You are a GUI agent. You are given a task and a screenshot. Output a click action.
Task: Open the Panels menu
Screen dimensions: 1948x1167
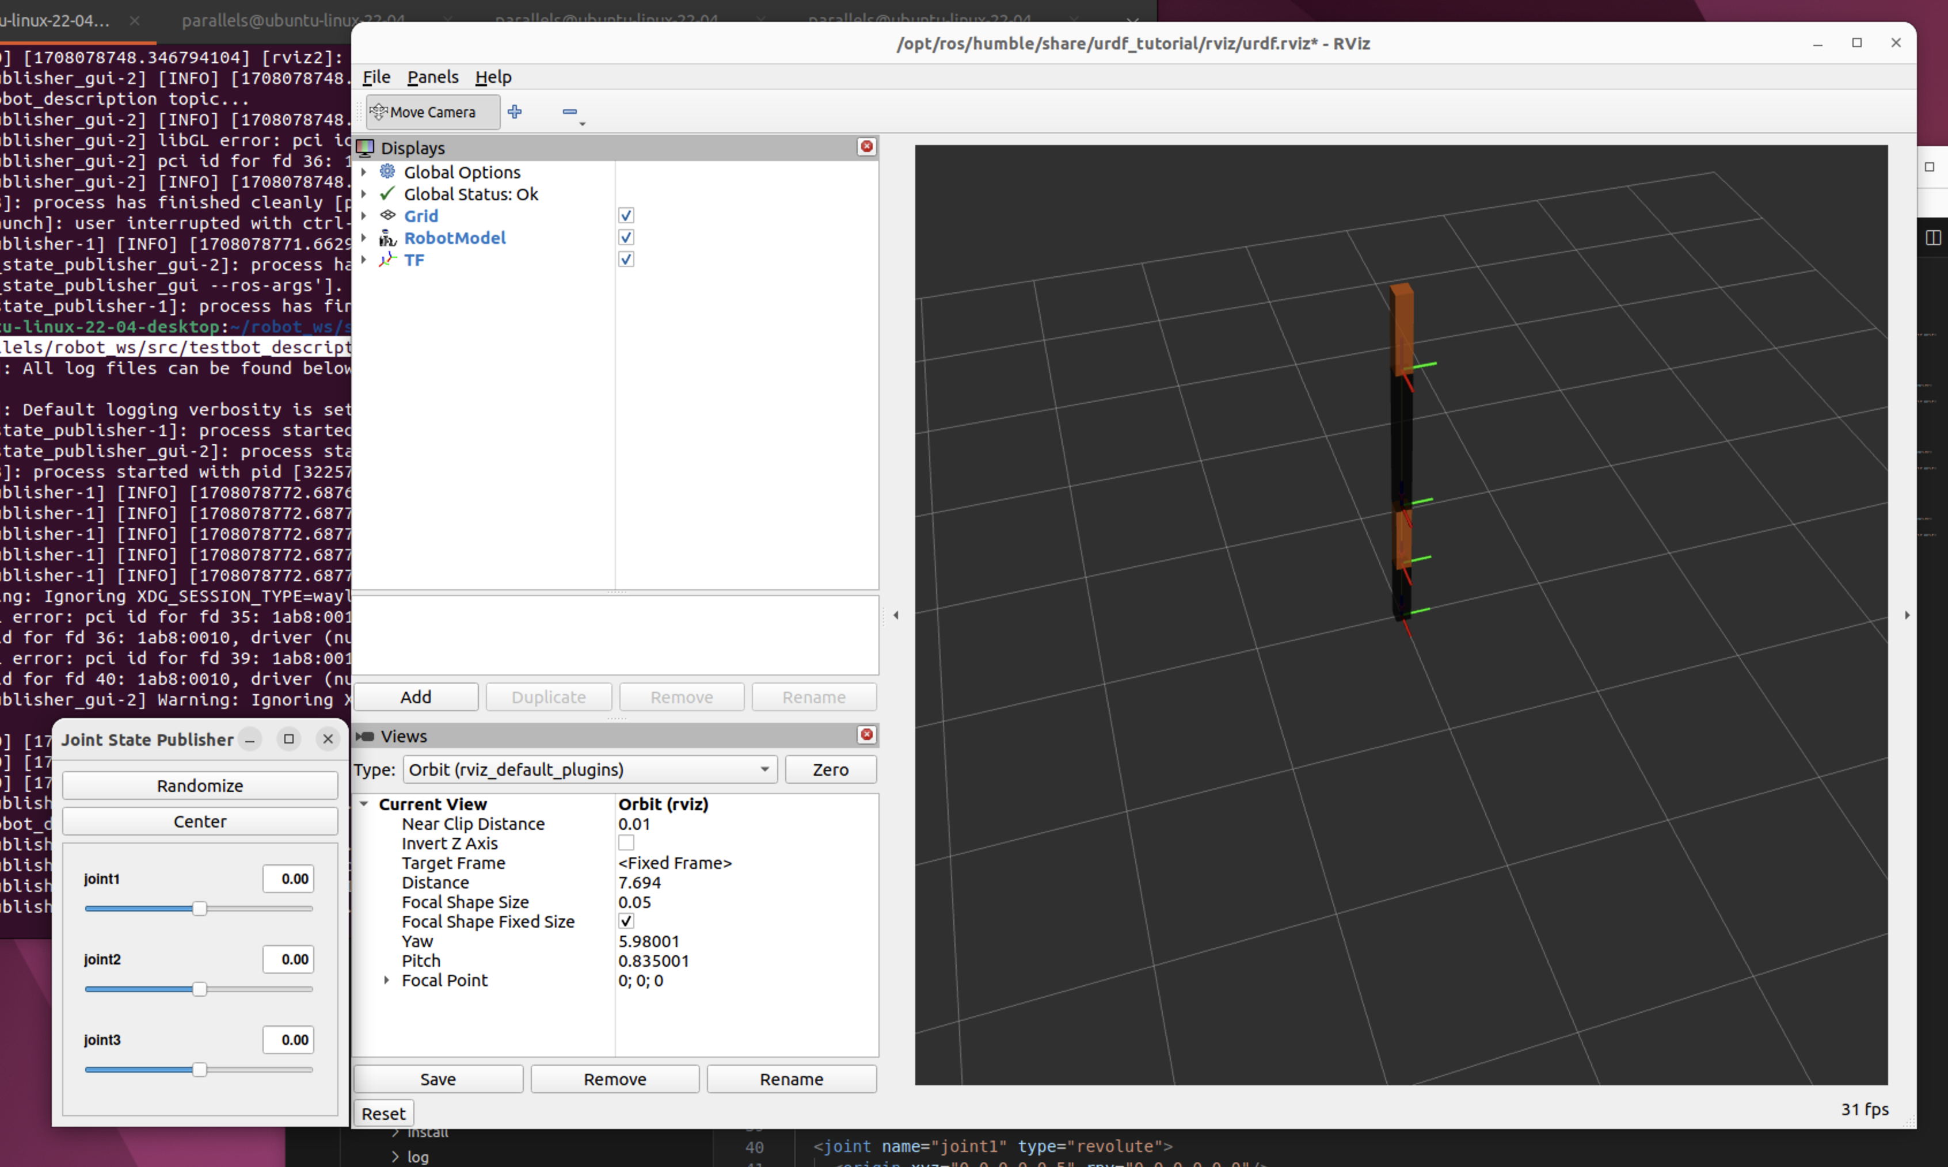pyautogui.click(x=432, y=77)
